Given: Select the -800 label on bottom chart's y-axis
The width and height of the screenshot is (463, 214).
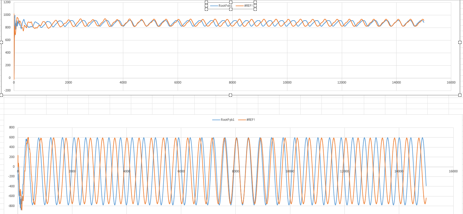Looking at the screenshot, I should (11, 206).
